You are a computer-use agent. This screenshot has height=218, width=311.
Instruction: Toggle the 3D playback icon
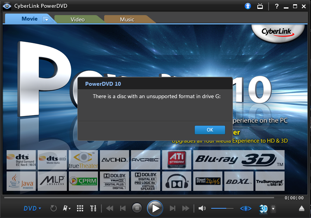point(263,209)
